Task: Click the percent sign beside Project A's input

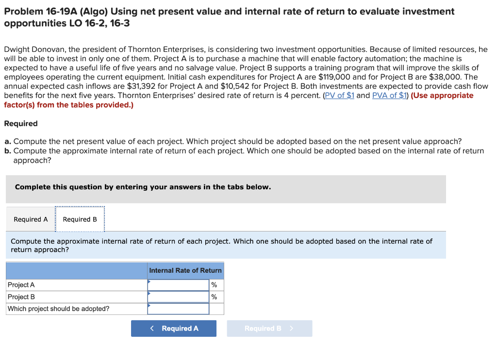Action: point(214,285)
